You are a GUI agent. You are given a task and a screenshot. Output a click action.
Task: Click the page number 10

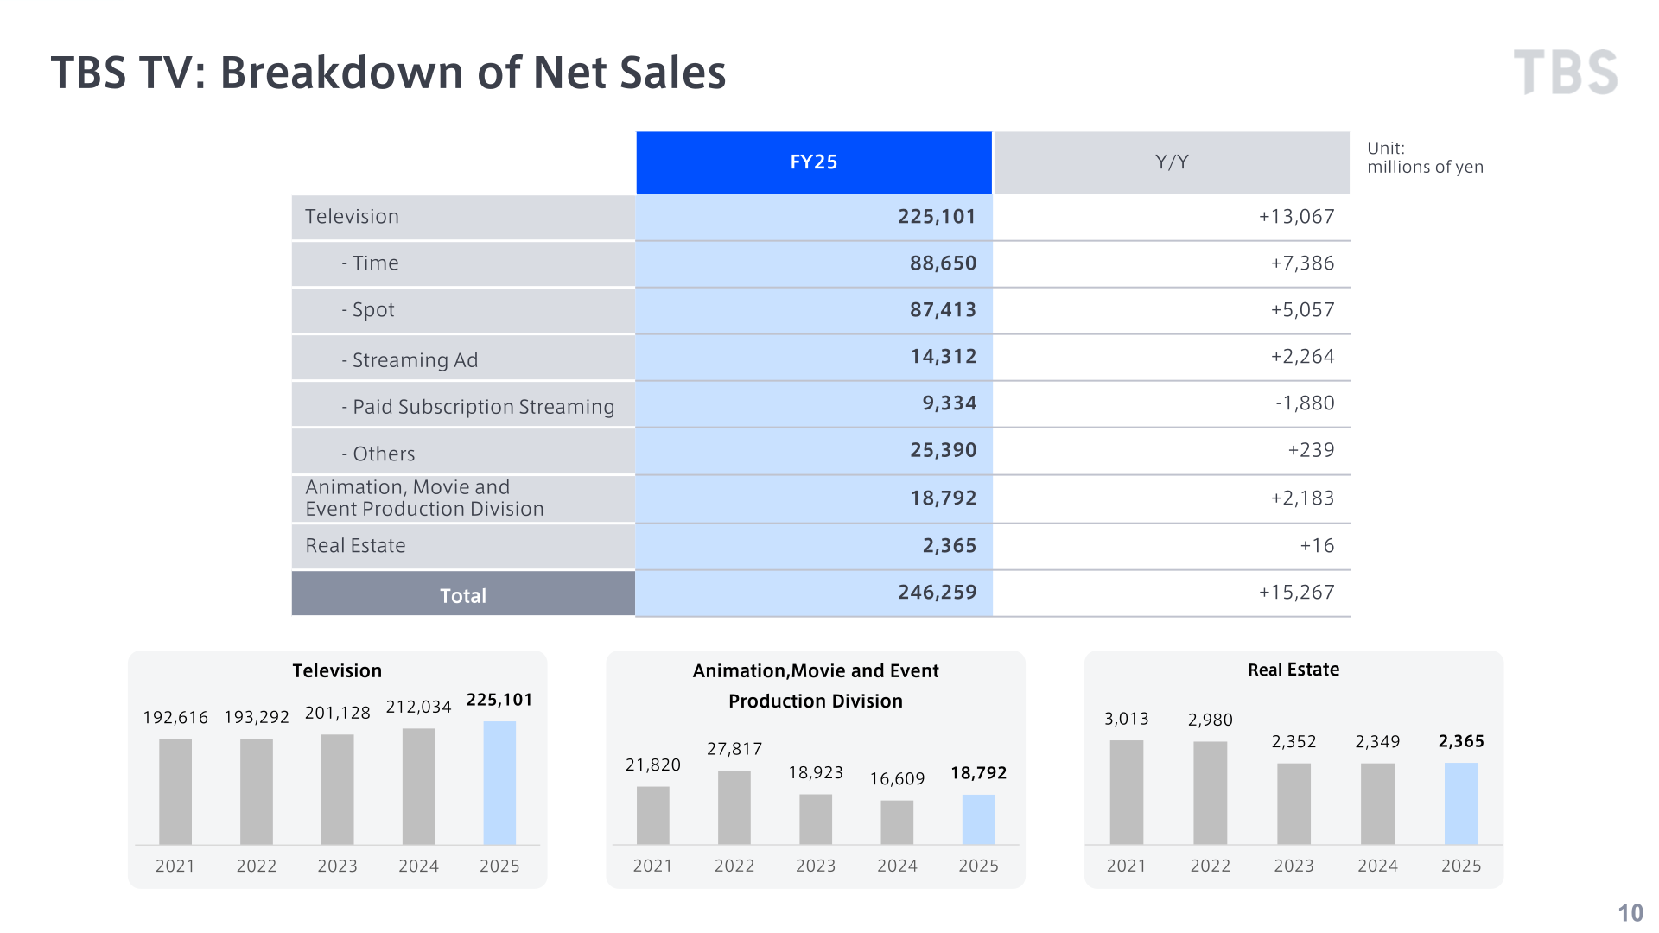(1630, 913)
